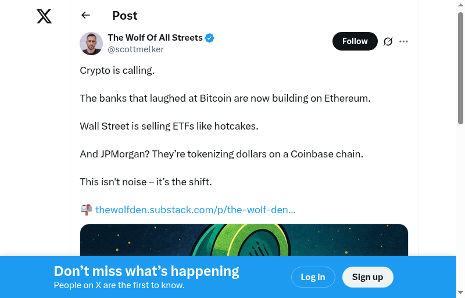Screen dimensions: 465x298
Task: Follow The Wolf Of All Streets
Action: click(x=355, y=41)
